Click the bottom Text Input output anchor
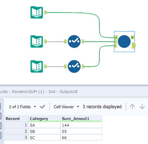 (46, 66)
